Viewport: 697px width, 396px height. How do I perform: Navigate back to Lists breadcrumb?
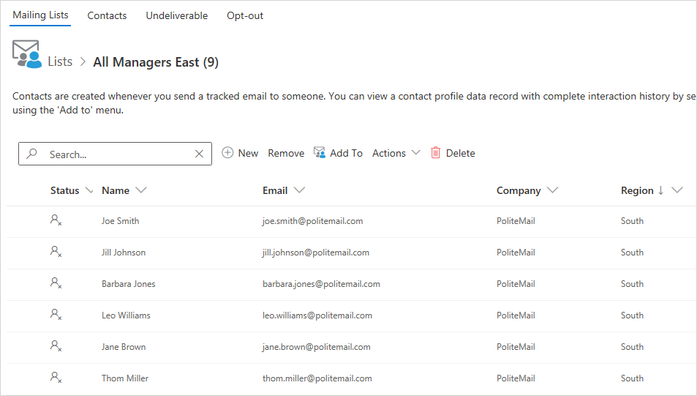60,61
